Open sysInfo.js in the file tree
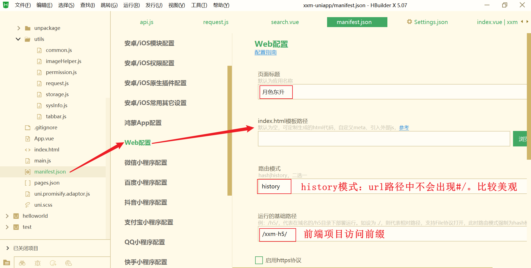The image size is (531, 268). point(56,106)
